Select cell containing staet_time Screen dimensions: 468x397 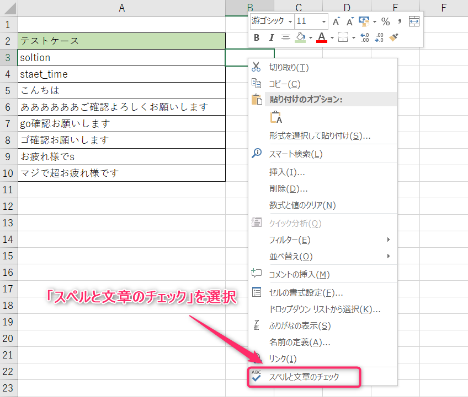coord(121,74)
